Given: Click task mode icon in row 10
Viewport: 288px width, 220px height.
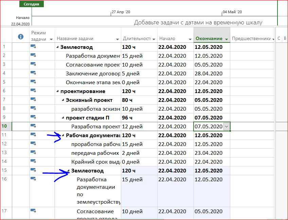Looking at the screenshot, I should click(x=33, y=126).
